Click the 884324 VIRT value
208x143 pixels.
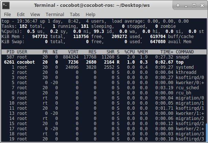(x=71, y=57)
